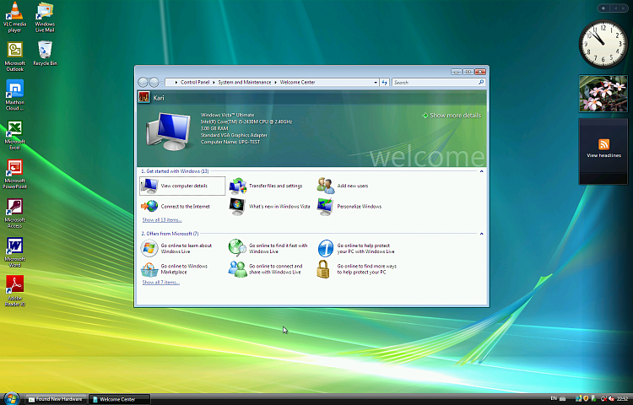Open Go online to learn about Windows Live
The width and height of the screenshot is (633, 405).
pos(176,248)
